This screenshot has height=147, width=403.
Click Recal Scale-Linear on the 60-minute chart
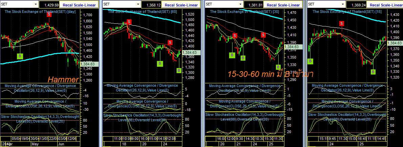click(x=181, y=5)
